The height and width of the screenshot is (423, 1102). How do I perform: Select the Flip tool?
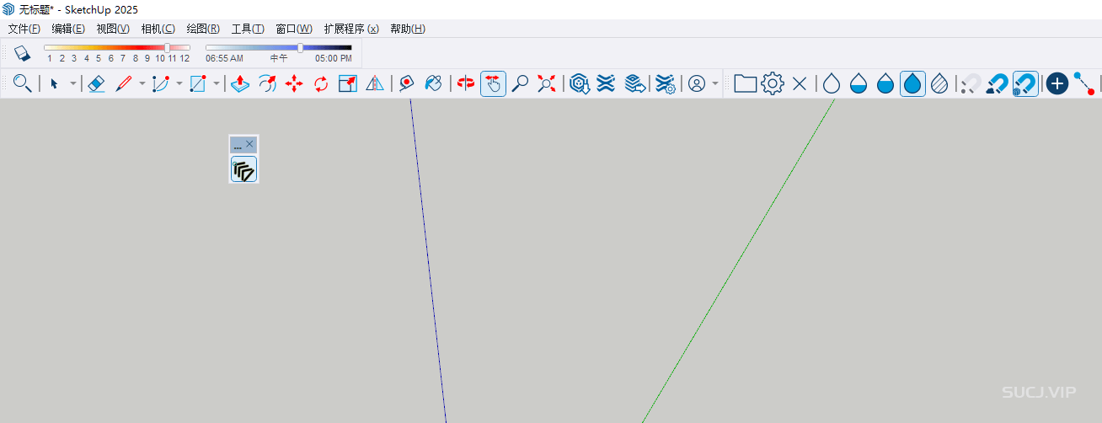375,83
